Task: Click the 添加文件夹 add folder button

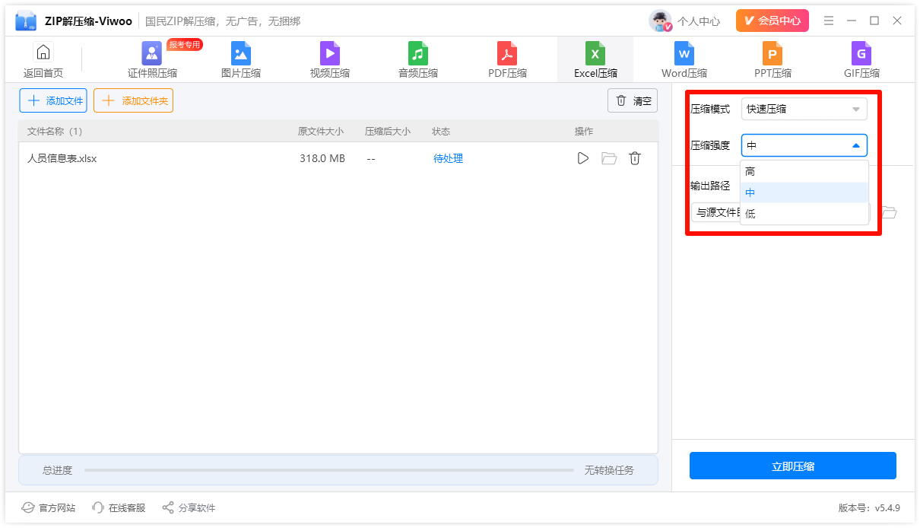Action: (134, 100)
